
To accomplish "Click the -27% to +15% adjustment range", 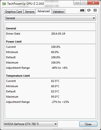I will [60, 102].
